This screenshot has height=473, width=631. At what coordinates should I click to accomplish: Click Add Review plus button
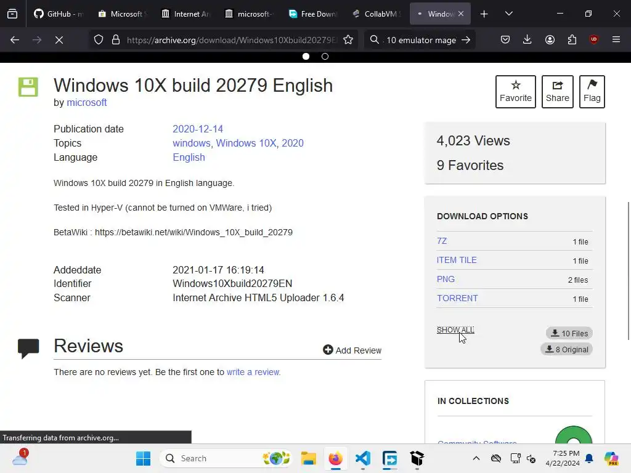point(352,350)
